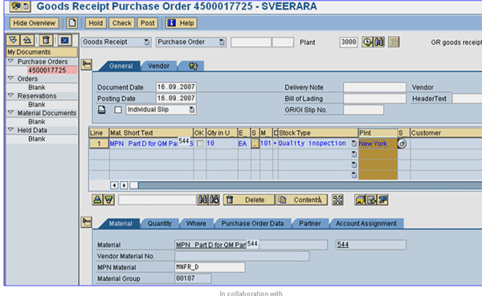Close the overview tree with the X icon
This screenshot has width=482, height=296.
pos(64,40)
